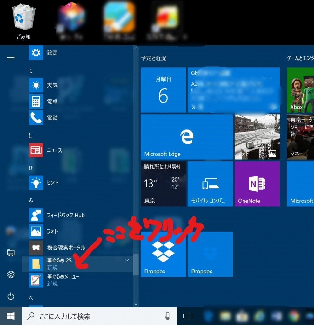Launch 筆ぐるめメニュー app icon
This screenshot has width=314, height=325.
click(x=36, y=280)
